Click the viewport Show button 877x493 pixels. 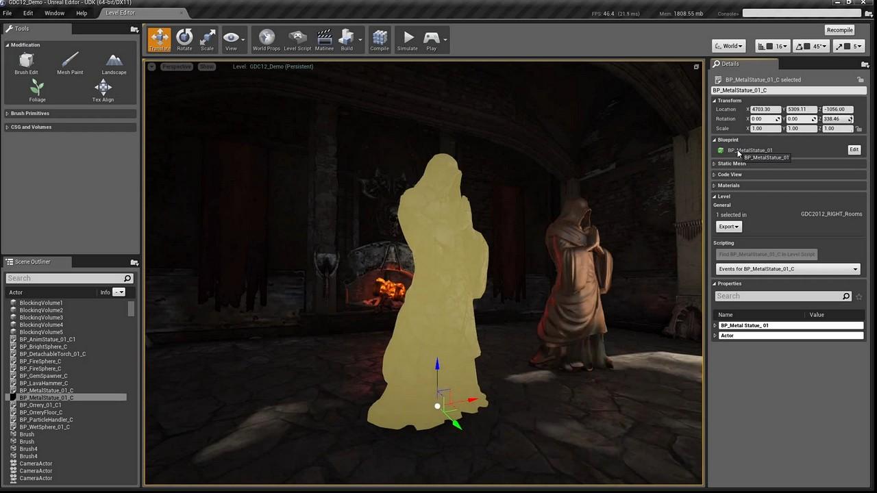tap(206, 66)
